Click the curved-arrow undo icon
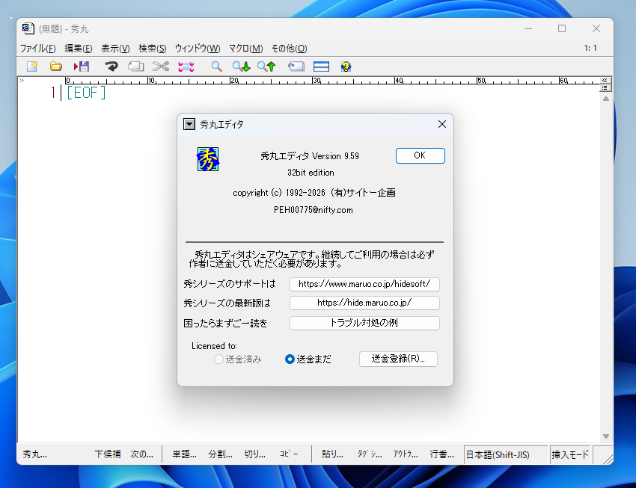The width and height of the screenshot is (636, 488). click(x=111, y=67)
